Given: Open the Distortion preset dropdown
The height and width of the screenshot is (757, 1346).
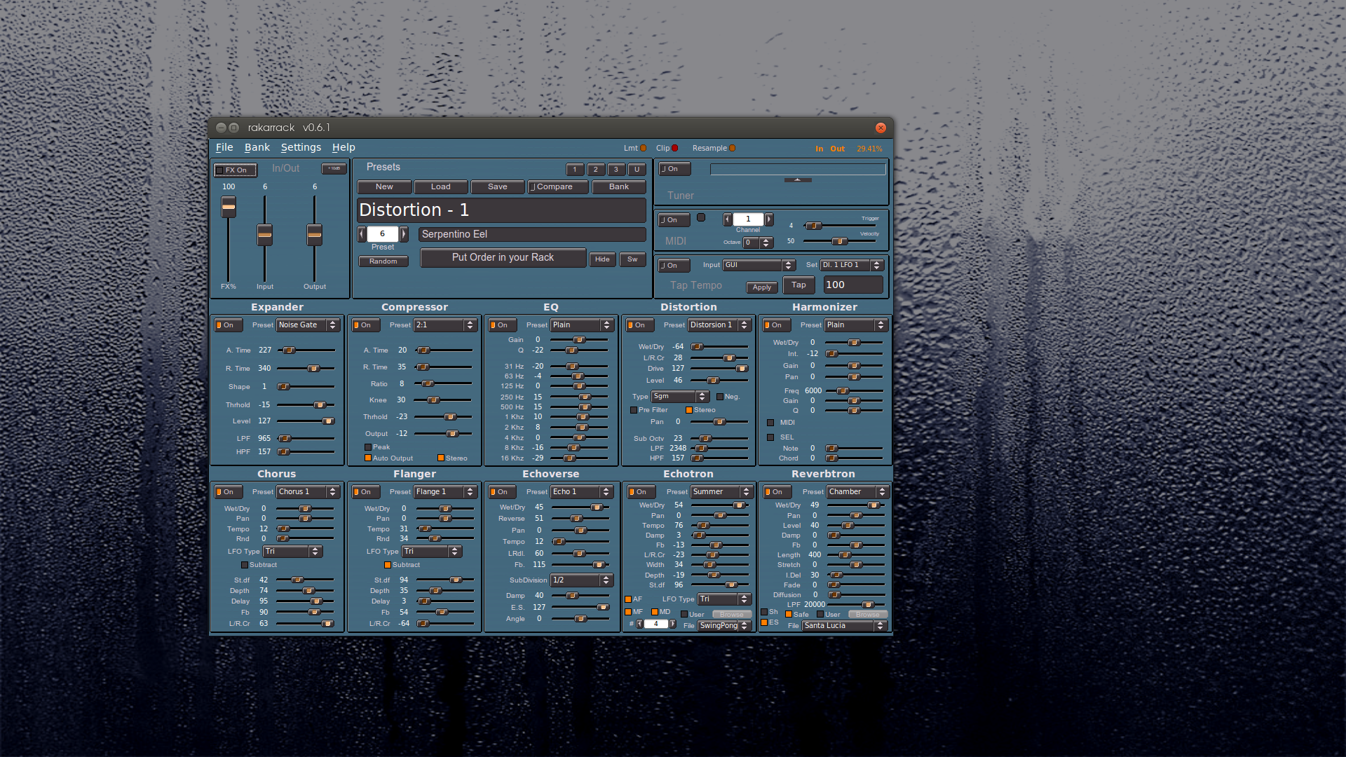Looking at the screenshot, I should 719,325.
